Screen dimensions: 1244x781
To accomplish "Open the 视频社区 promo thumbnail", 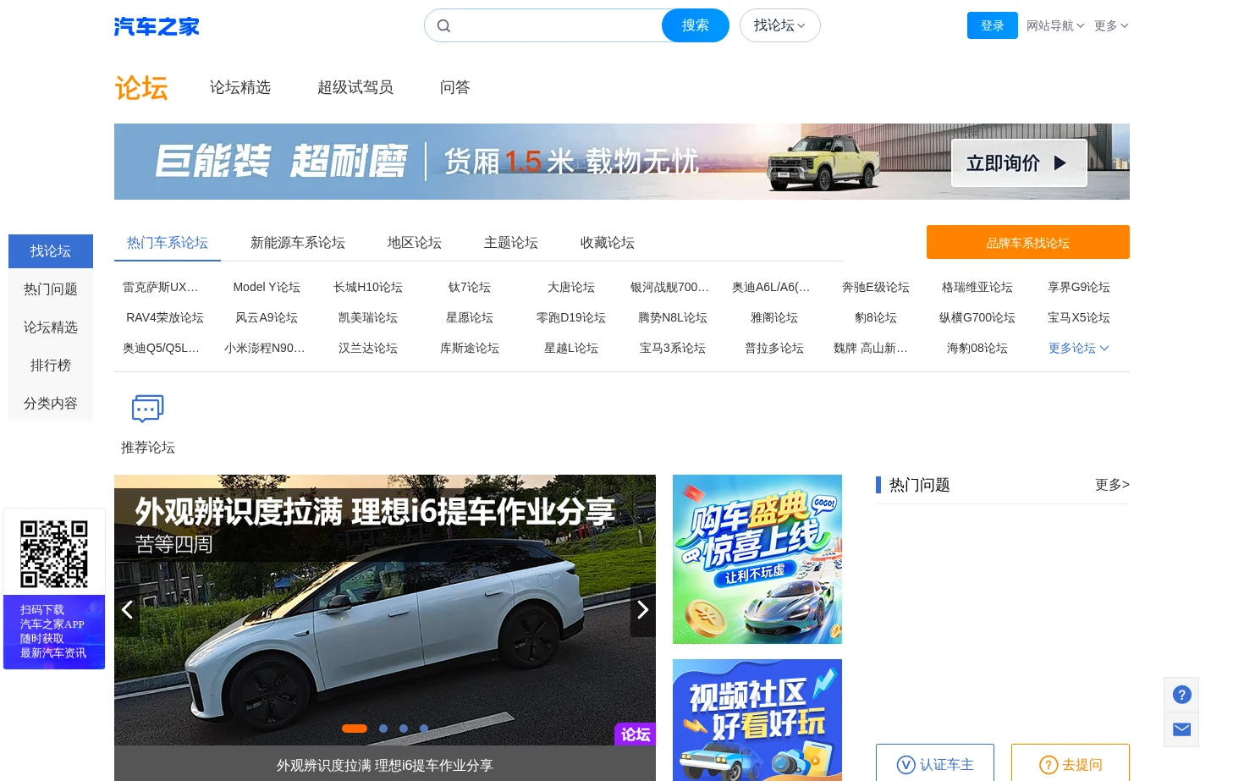I will tap(757, 720).
